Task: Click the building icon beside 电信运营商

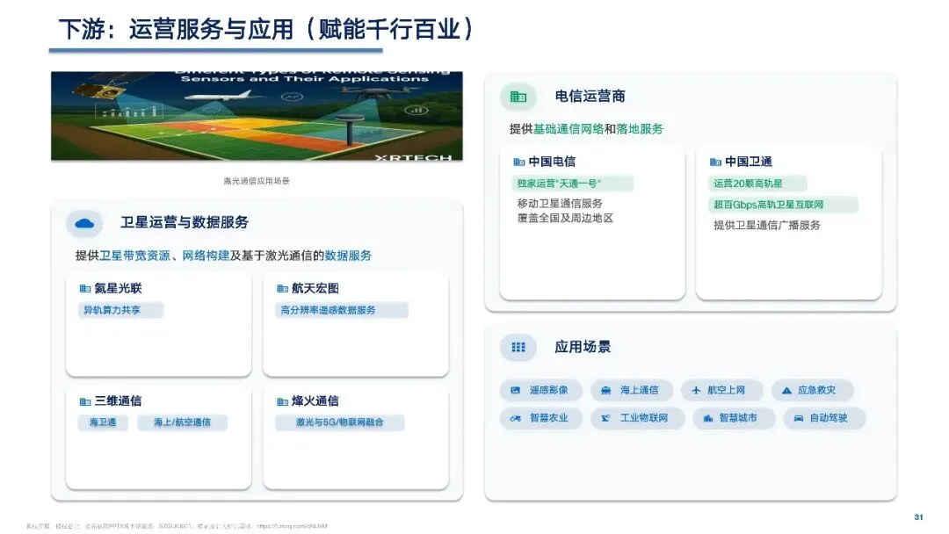Action: coord(518,97)
